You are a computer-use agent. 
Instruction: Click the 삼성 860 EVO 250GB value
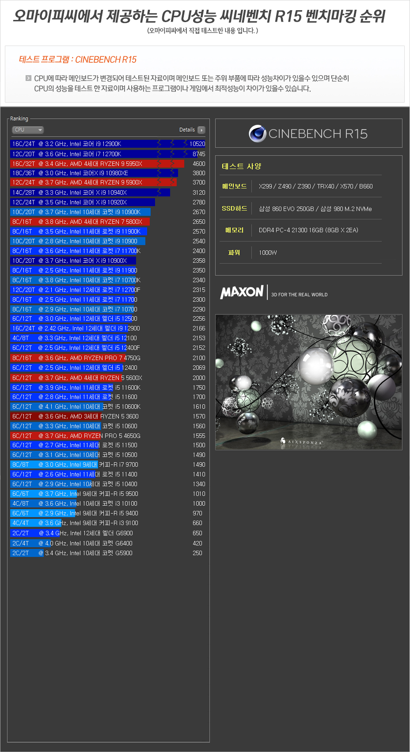coord(315,209)
